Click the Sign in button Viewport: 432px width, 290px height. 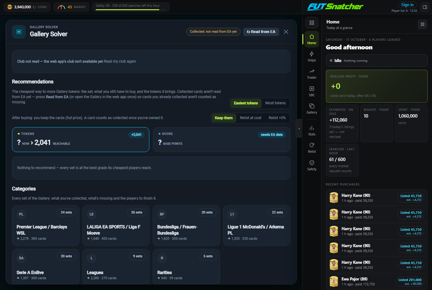pos(407,5)
